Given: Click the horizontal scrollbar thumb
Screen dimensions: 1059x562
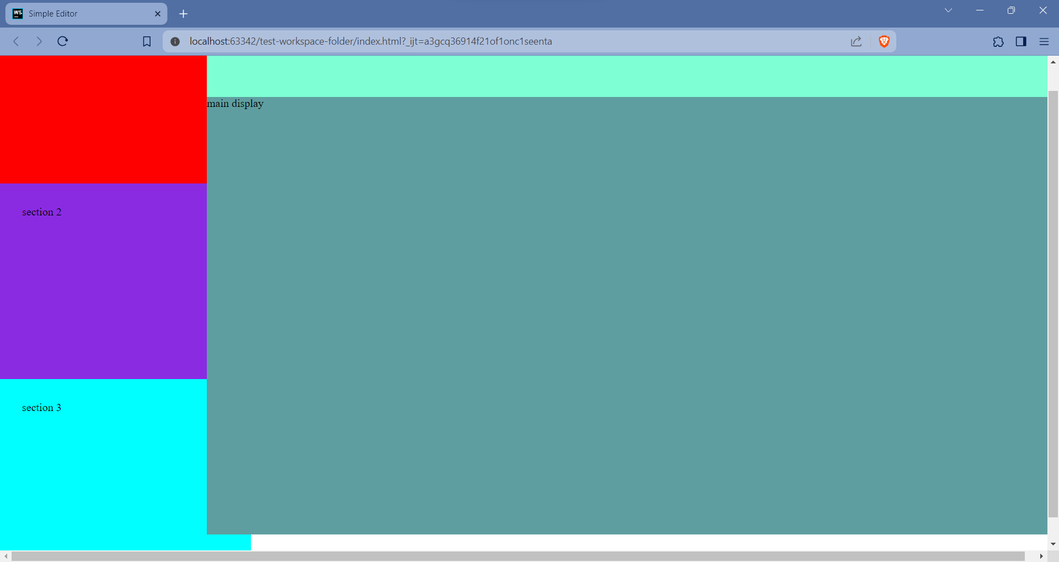Looking at the screenshot, I should pyautogui.click(x=518, y=556).
